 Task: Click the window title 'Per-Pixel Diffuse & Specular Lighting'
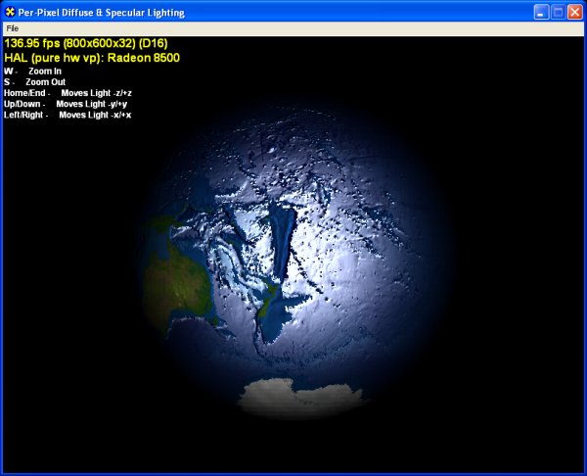click(102, 13)
